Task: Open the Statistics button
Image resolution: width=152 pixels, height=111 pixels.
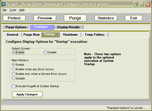Action: (106, 18)
